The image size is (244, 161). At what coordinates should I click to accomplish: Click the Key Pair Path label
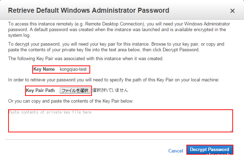point(41,91)
